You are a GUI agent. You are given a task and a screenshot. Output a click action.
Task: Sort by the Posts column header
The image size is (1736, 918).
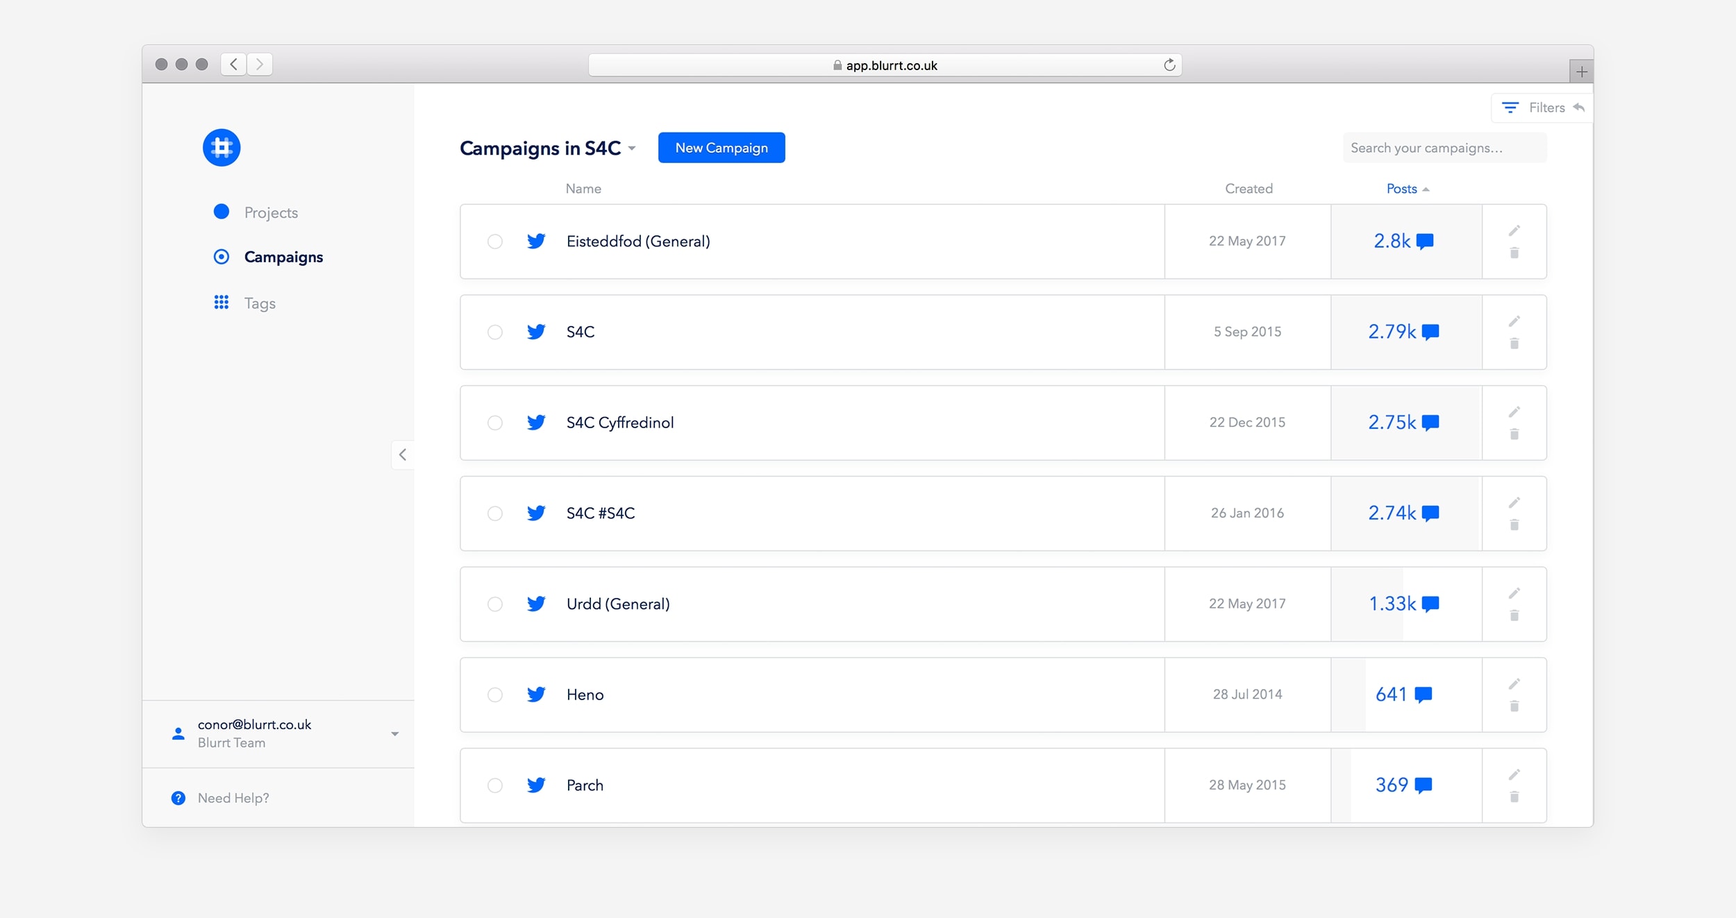1408,189
